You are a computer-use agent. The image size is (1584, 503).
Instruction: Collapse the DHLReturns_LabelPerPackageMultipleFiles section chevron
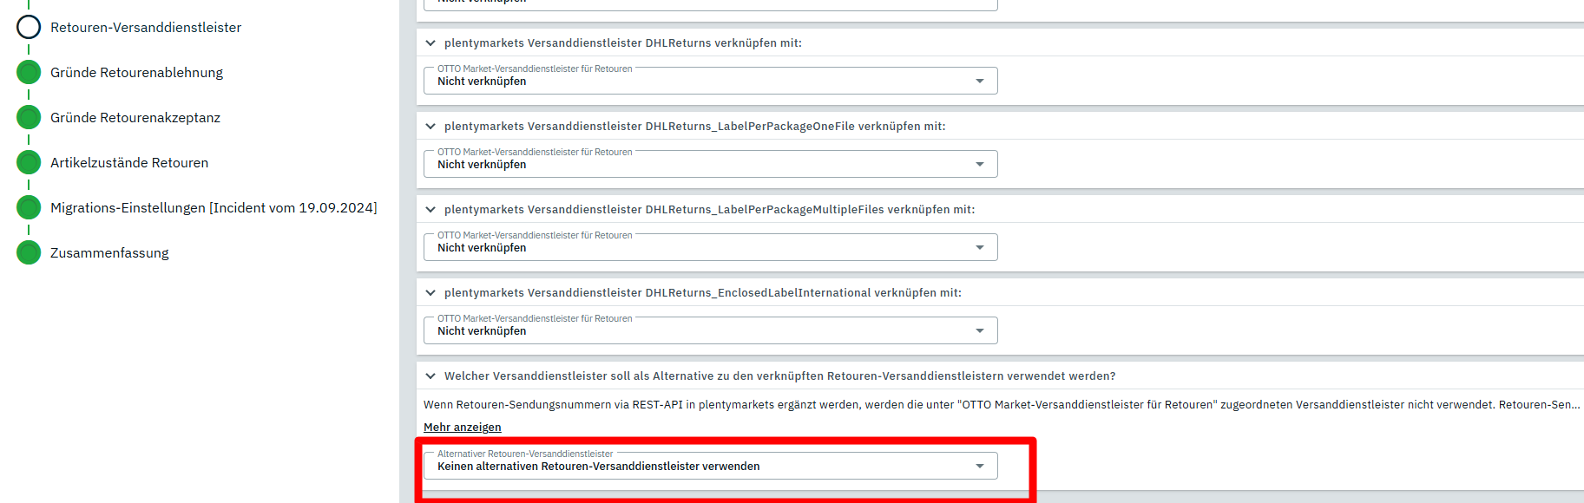431,210
